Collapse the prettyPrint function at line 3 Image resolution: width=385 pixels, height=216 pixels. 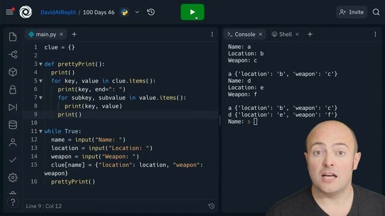[x=41, y=64]
